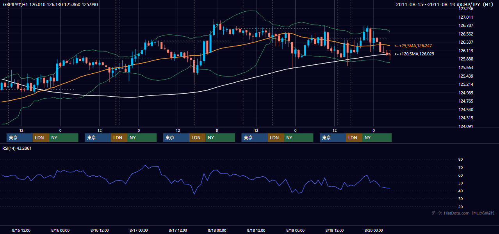
Task: Click the 126.787 price axis label
Action: [466, 25]
